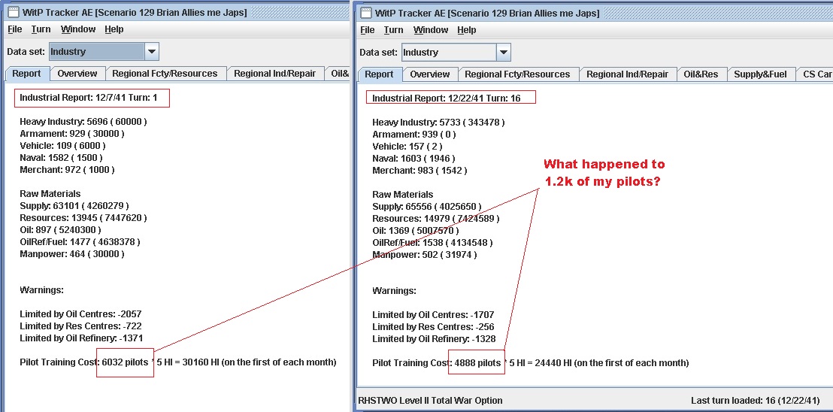
Task: Open File menu in right window
Action: [367, 30]
